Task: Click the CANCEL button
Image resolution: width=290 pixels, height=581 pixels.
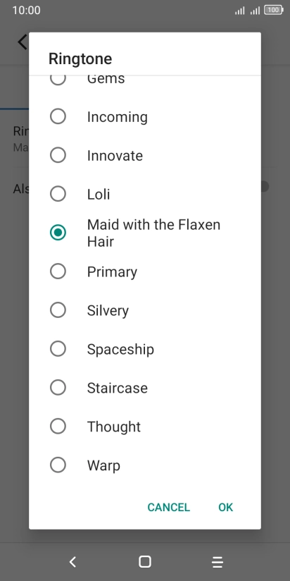Action: click(x=169, y=507)
